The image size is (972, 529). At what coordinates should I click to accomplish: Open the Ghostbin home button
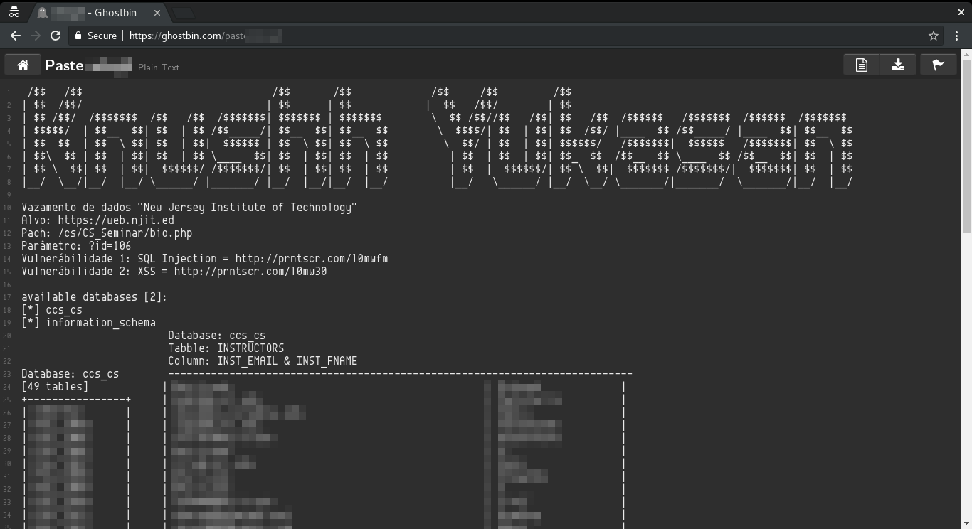tap(23, 65)
